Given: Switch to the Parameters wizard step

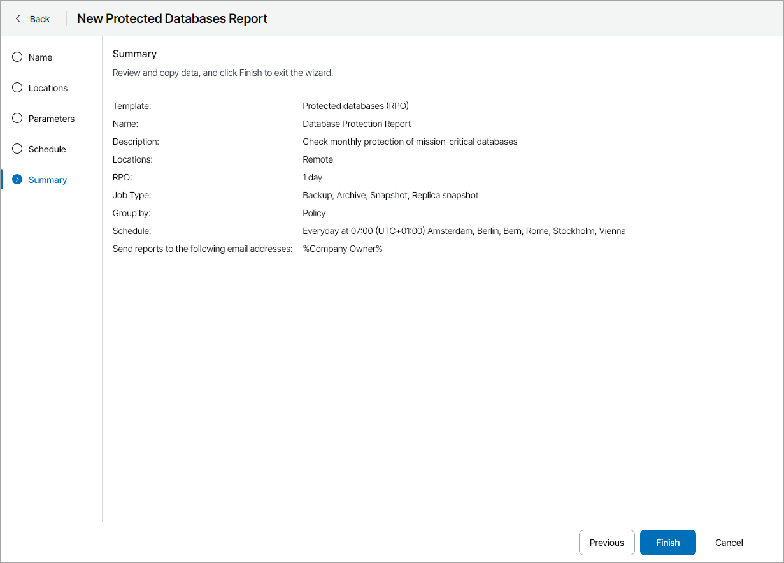Looking at the screenshot, I should tap(52, 119).
